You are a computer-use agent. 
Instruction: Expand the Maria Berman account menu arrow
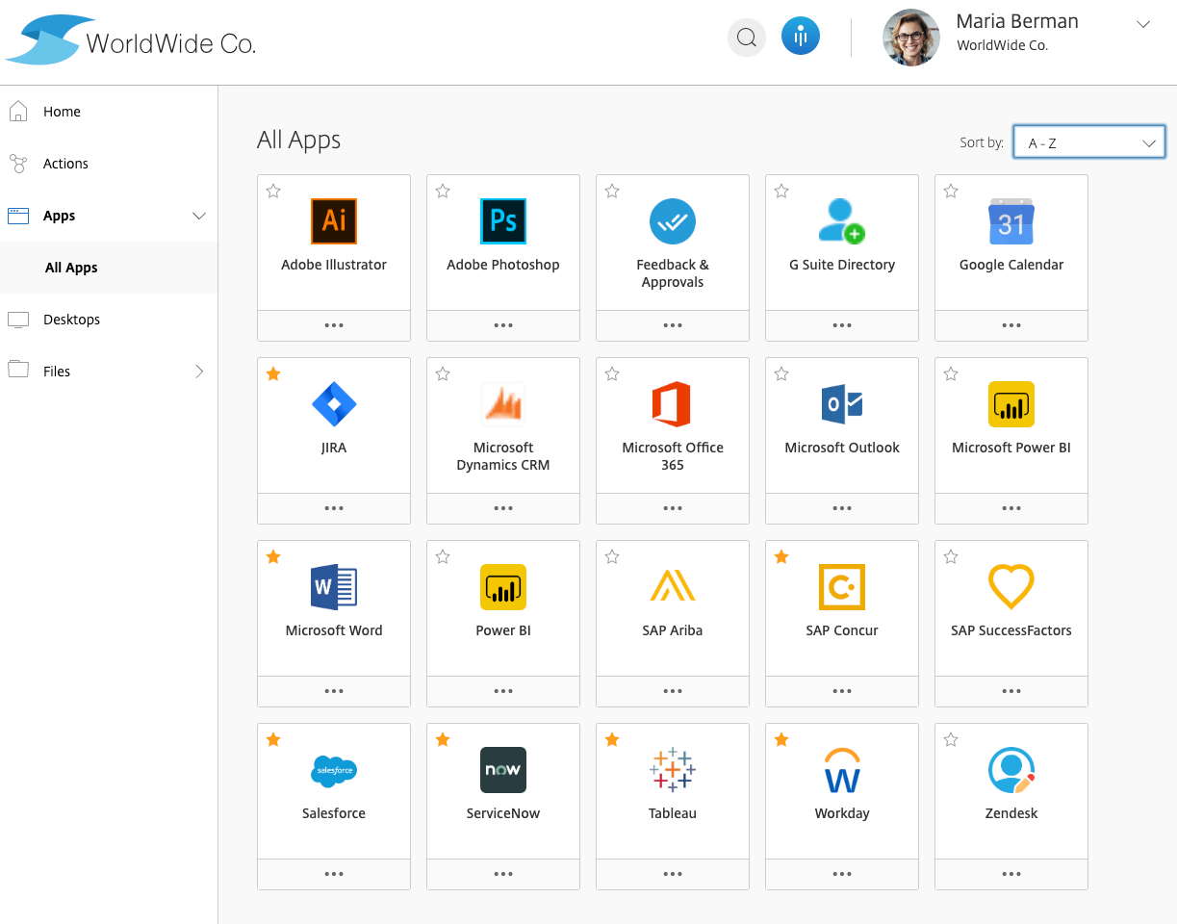1143,25
